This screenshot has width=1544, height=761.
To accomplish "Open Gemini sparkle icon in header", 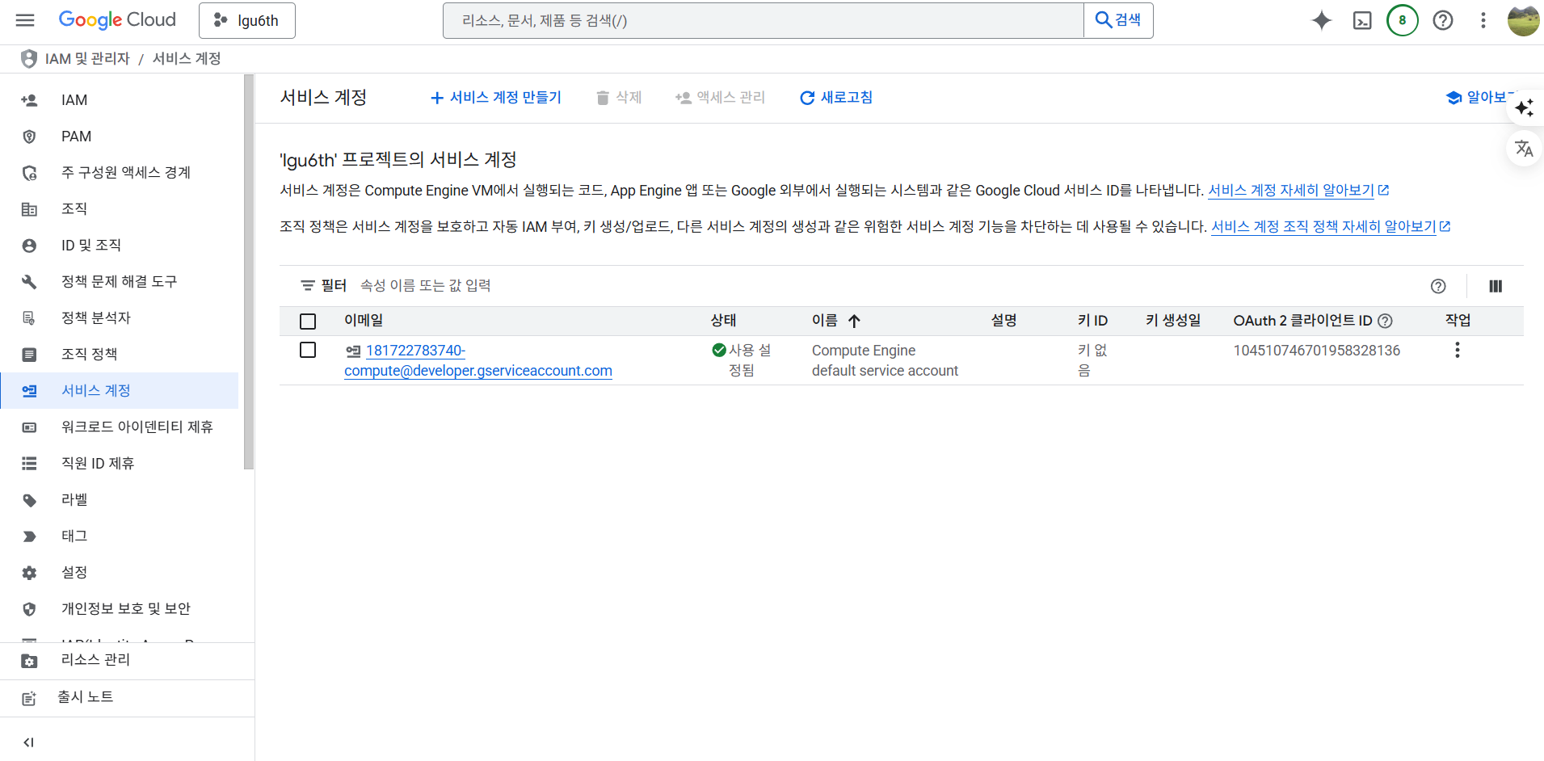I will coord(1322,20).
